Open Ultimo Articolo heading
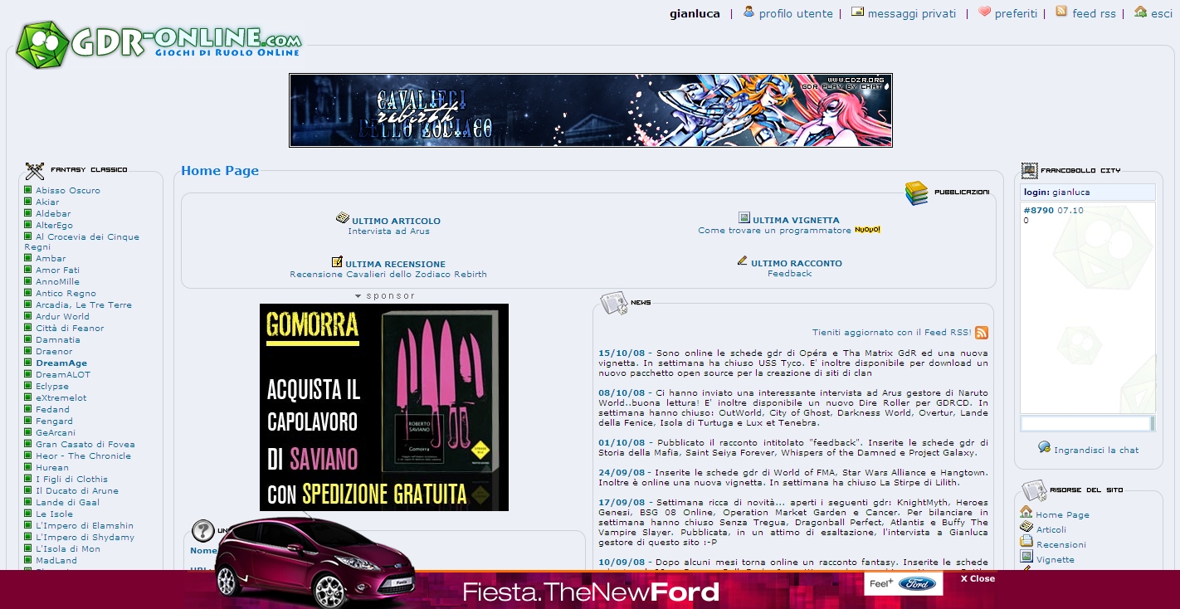1180x609 pixels. [396, 222]
